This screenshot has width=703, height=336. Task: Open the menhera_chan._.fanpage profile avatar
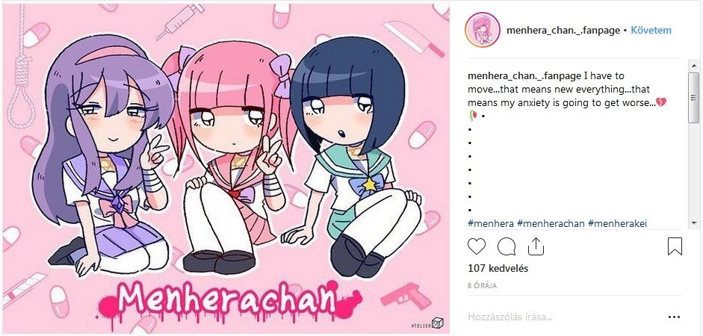pyautogui.click(x=483, y=30)
